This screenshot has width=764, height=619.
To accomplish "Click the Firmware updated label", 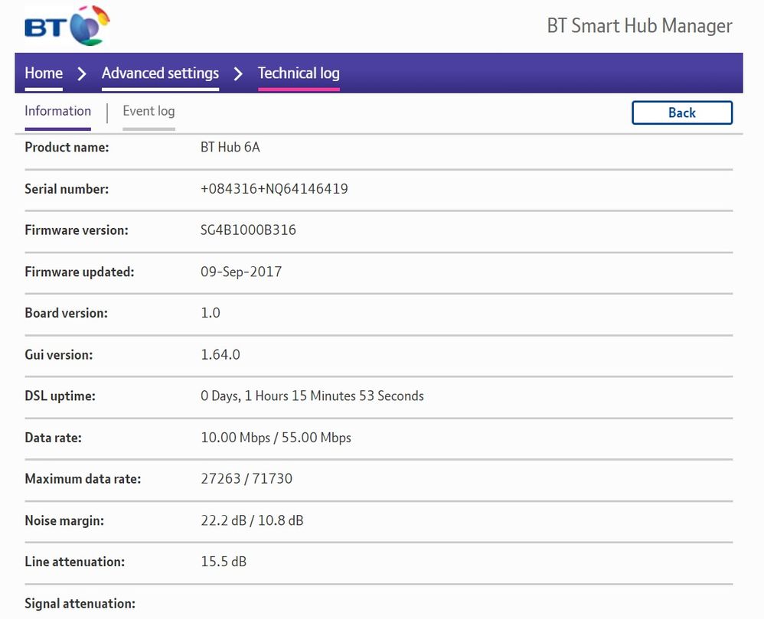I will (x=80, y=272).
